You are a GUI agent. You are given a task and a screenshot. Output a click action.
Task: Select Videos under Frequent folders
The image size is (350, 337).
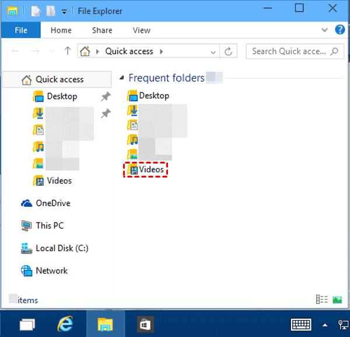145,169
